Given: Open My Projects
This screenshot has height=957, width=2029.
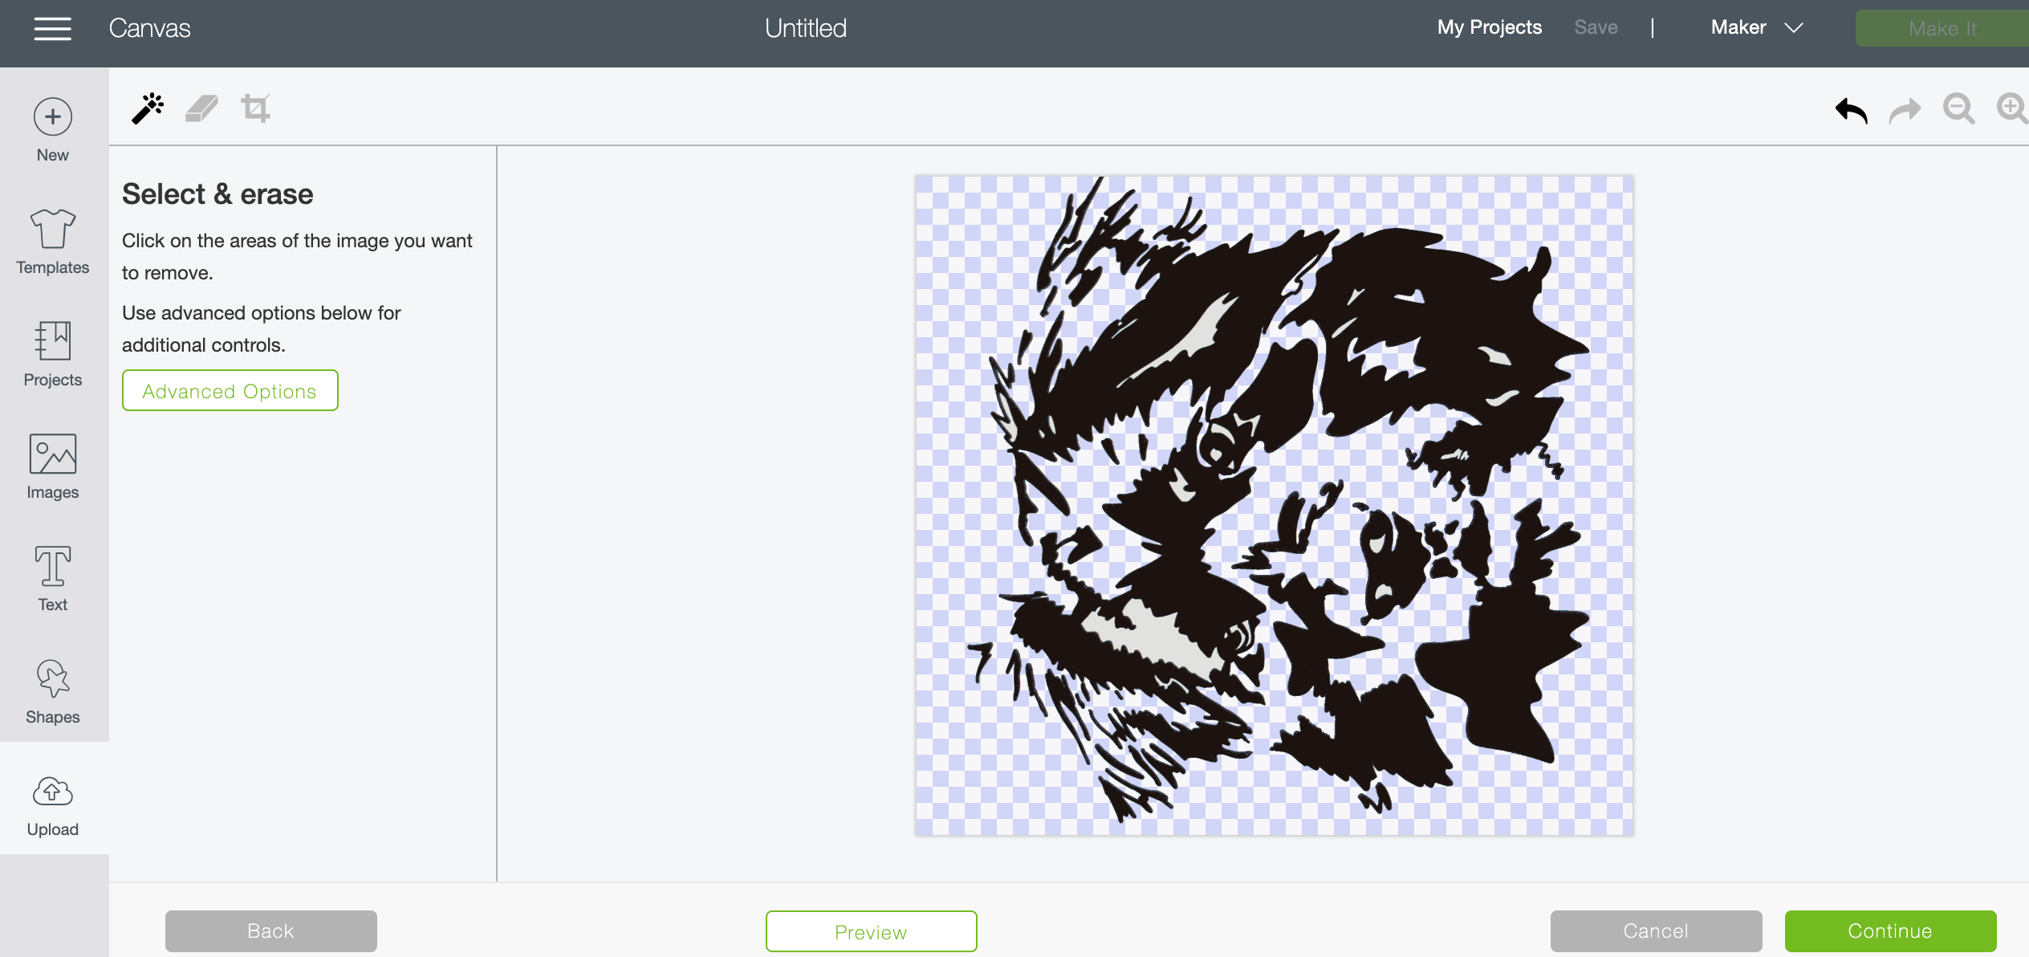Looking at the screenshot, I should [1490, 28].
